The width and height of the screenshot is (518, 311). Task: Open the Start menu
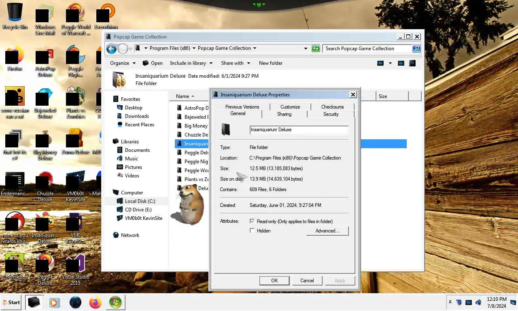coord(11,302)
